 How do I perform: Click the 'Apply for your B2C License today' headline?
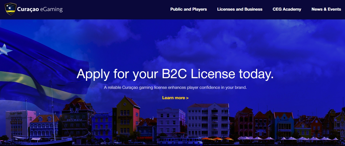coord(175,74)
